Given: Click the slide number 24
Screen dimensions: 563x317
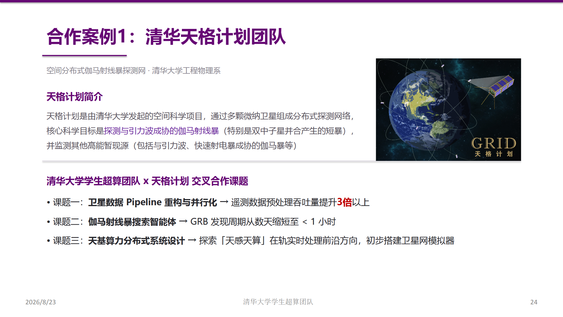Looking at the screenshot, I should (x=534, y=302).
